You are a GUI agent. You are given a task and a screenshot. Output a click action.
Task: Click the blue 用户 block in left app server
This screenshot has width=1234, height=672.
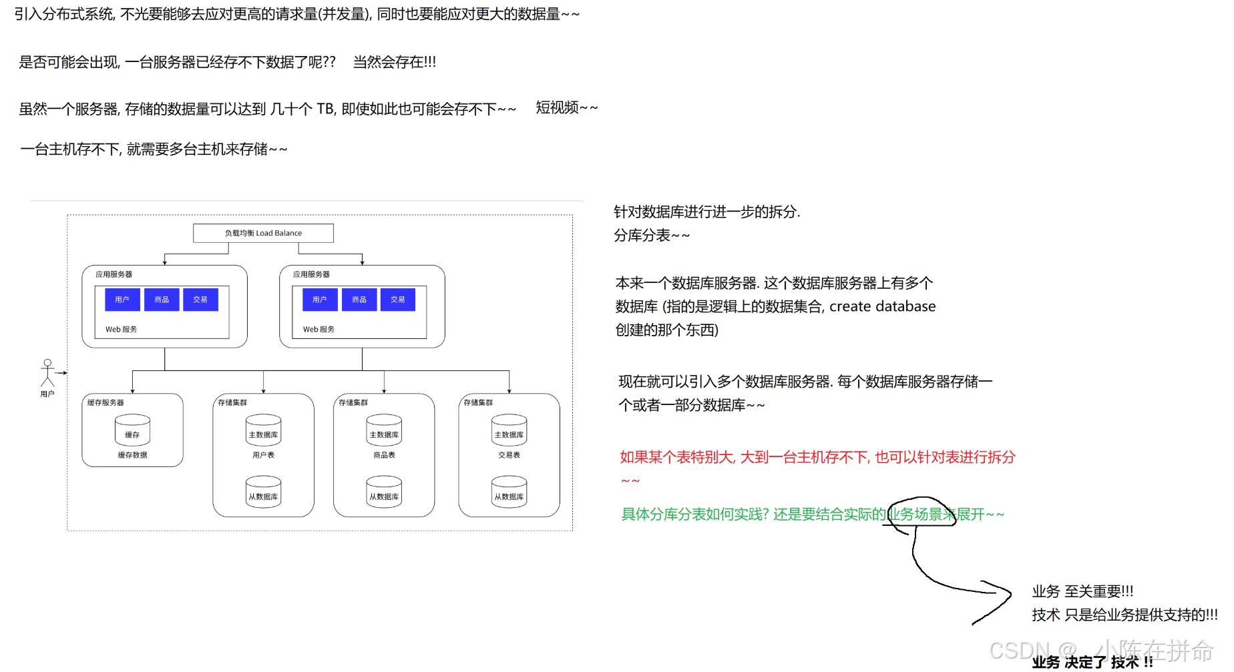click(122, 300)
